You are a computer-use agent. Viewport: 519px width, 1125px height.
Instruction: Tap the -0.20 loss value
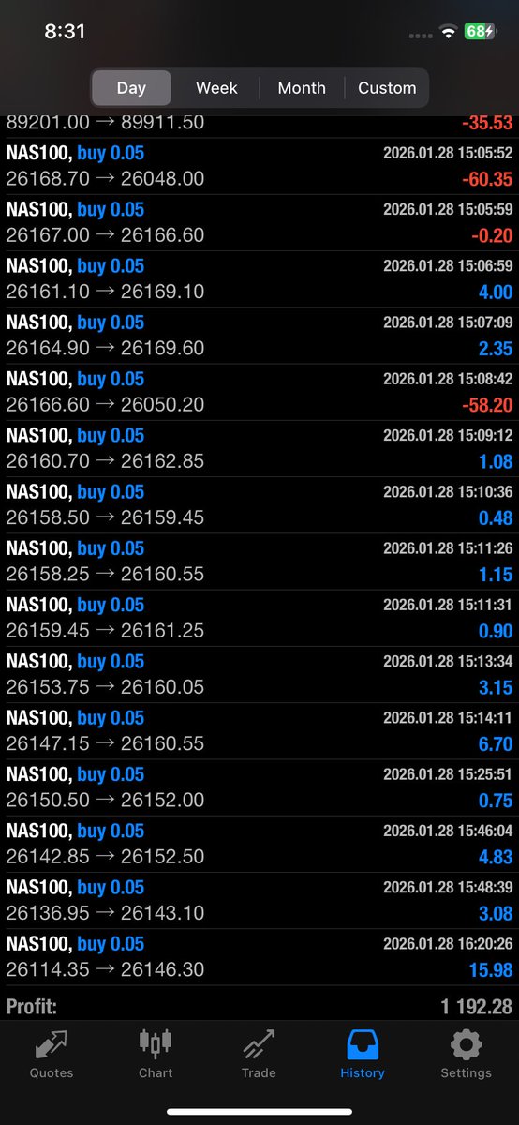[491, 235]
